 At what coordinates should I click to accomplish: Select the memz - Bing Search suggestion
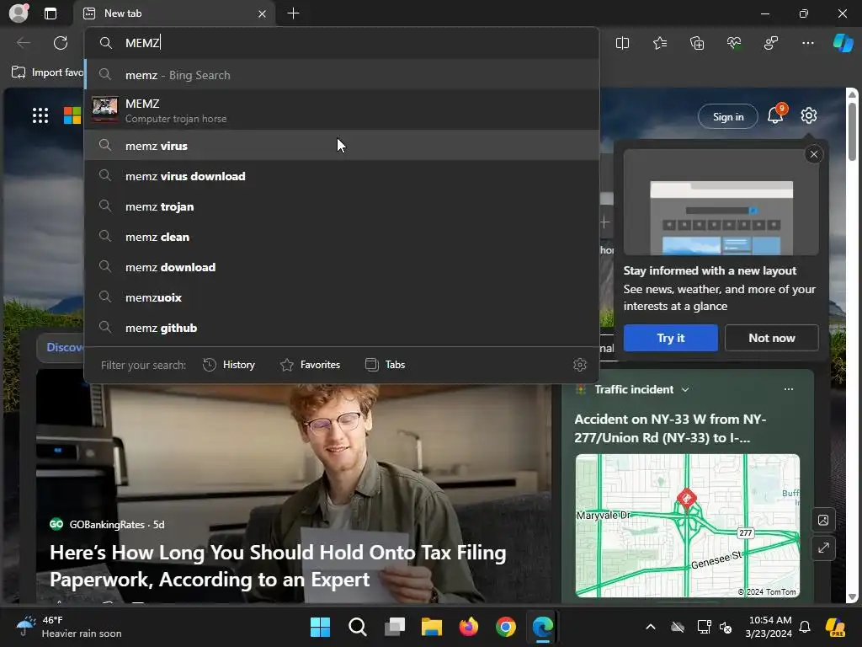[342, 75]
